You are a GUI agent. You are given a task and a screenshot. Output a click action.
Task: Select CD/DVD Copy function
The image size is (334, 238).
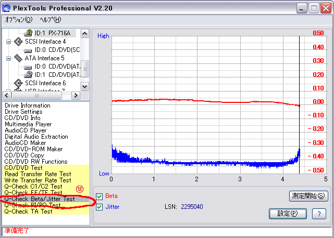[24, 155]
